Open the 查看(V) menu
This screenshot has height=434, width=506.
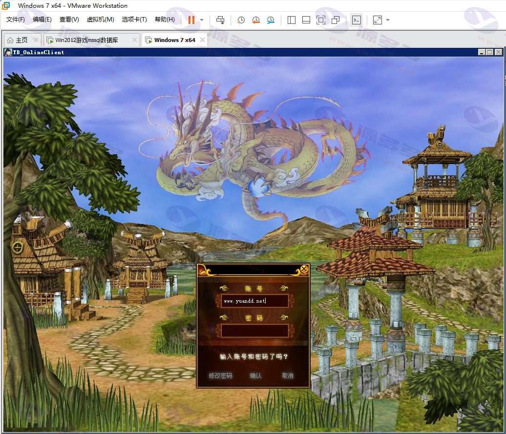(x=69, y=20)
